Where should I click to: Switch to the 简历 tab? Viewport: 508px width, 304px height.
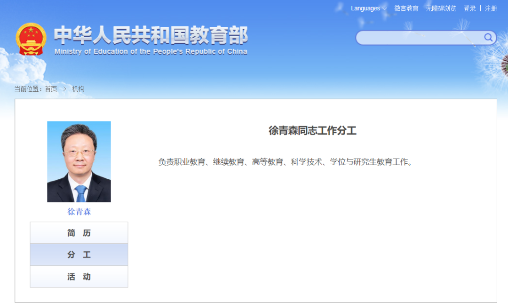click(x=79, y=233)
